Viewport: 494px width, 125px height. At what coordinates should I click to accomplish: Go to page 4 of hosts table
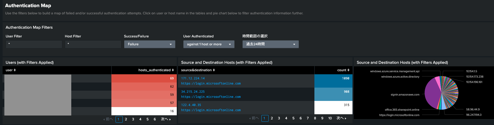coord(286,118)
